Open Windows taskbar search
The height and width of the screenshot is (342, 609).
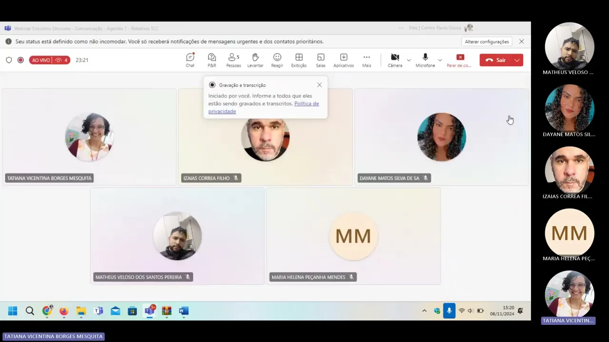pos(30,311)
